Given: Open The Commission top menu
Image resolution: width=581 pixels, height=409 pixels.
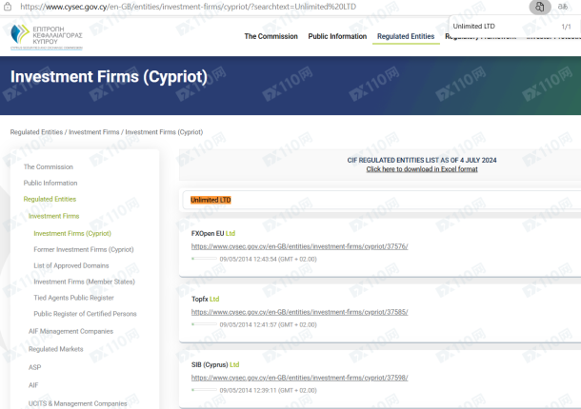Looking at the screenshot, I should pyautogui.click(x=270, y=36).
